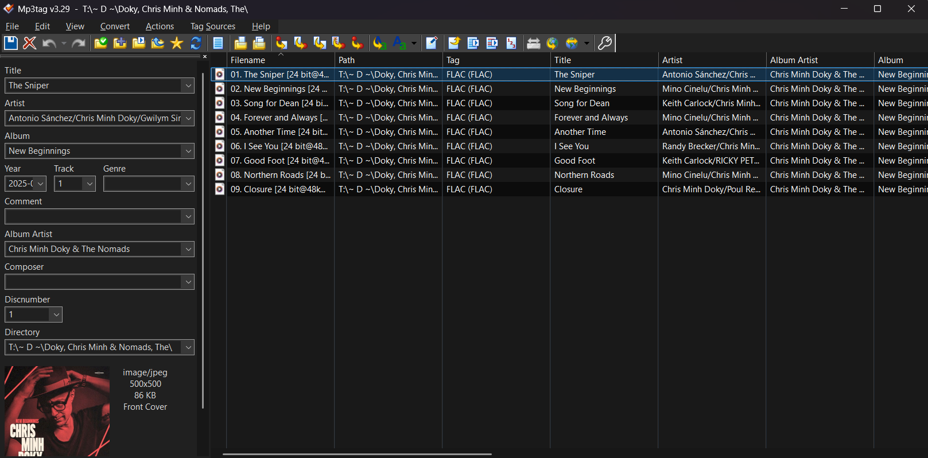This screenshot has width=928, height=458.
Task: Select the file 07. Good Foot
Action: [x=279, y=161]
